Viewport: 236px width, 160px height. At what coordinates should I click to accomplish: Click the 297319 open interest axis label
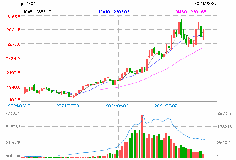(225, 113)
